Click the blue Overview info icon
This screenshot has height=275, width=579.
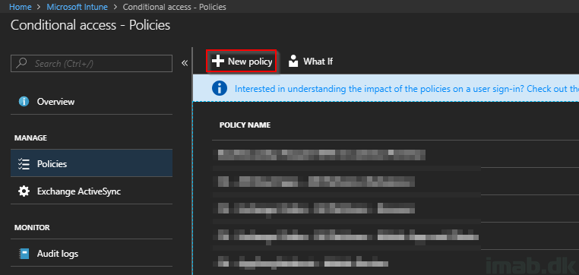coord(24,102)
